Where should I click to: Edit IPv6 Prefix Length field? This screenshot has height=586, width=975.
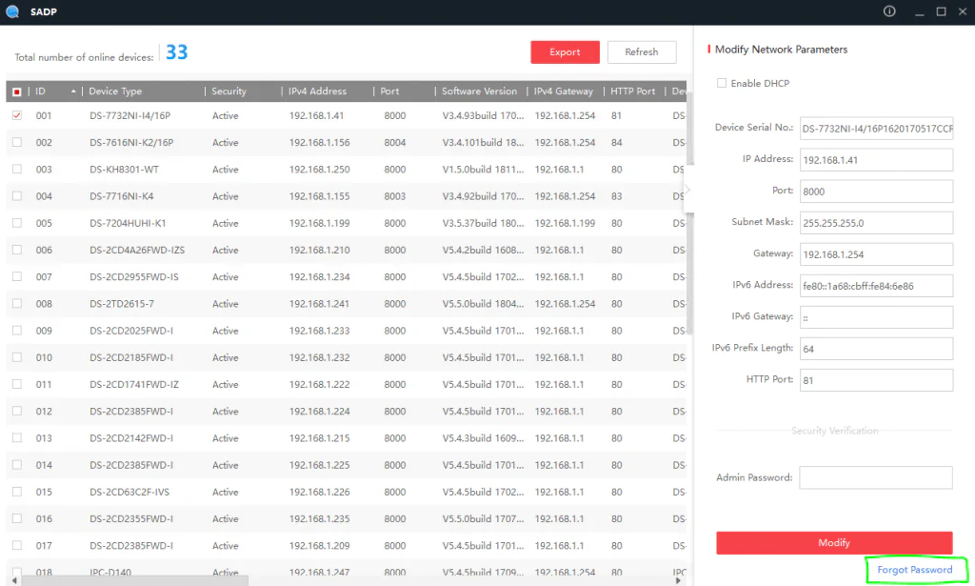(x=876, y=349)
